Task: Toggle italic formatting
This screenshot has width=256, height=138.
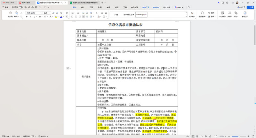Action: [30, 17]
